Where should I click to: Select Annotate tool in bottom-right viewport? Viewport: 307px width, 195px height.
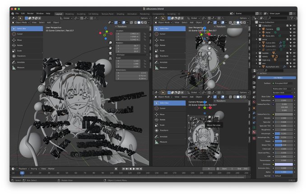point(170,137)
